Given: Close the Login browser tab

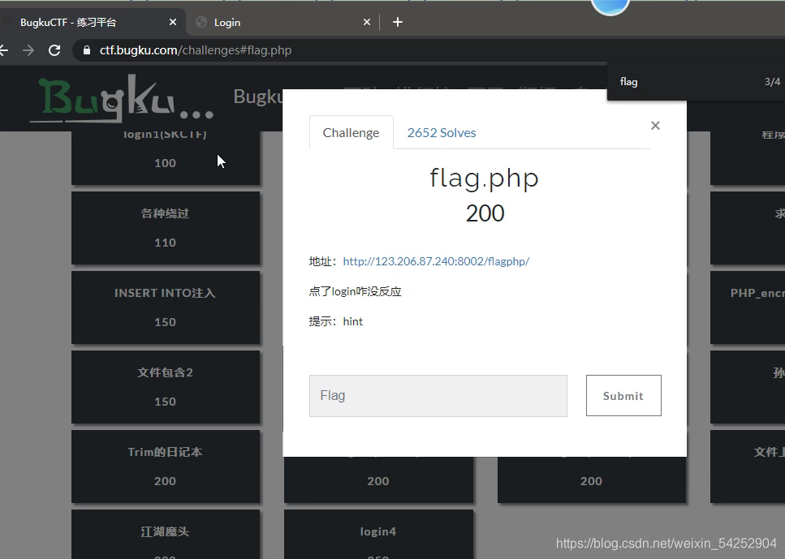Looking at the screenshot, I should pyautogui.click(x=367, y=22).
